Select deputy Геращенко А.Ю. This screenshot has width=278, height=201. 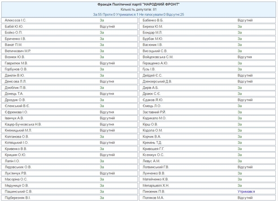[x=155, y=63]
